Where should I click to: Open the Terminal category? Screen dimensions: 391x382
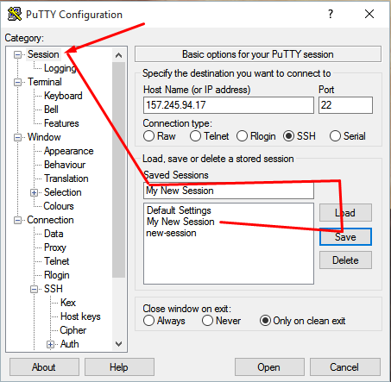pyautogui.click(x=45, y=82)
